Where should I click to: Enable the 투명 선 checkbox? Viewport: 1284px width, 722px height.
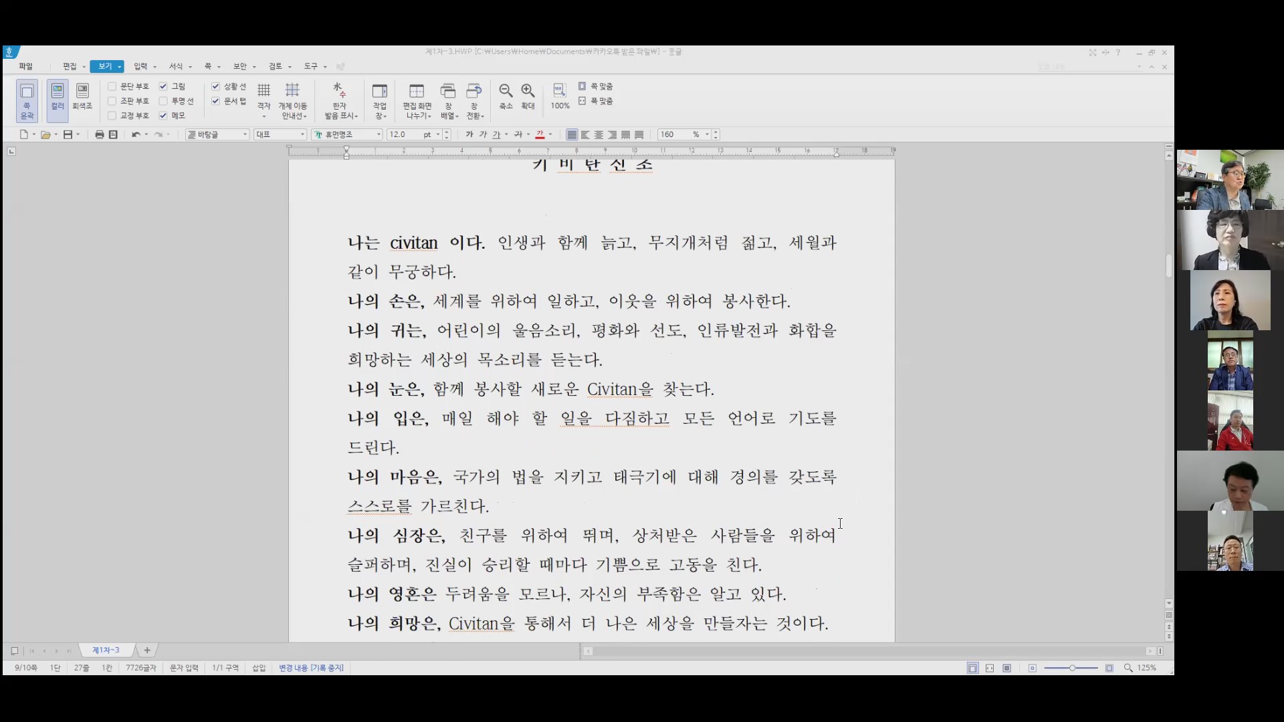click(x=163, y=101)
